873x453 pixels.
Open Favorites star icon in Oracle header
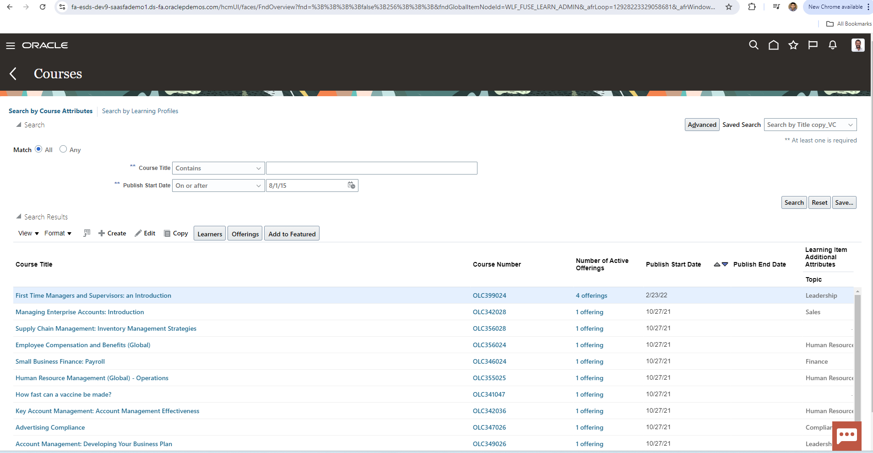tap(793, 45)
